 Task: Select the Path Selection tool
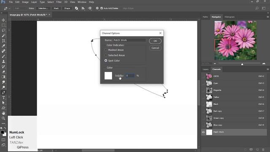click(3, 103)
